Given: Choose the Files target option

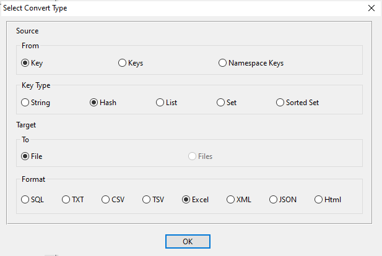Looking at the screenshot, I should (x=193, y=156).
